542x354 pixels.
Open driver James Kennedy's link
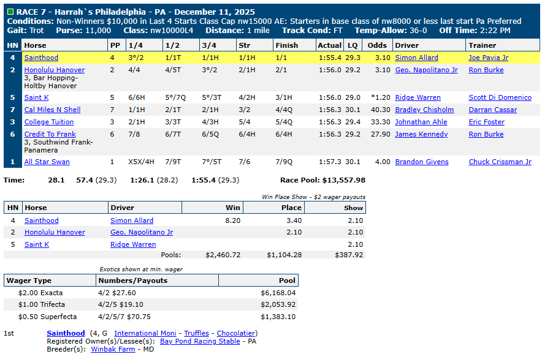click(x=421, y=134)
